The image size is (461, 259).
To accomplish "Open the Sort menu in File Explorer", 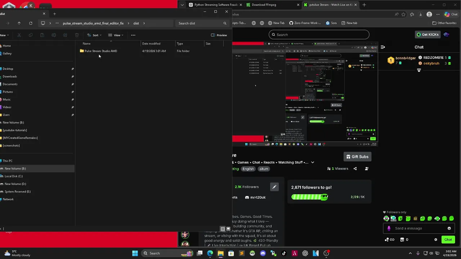I will pyautogui.click(x=94, y=35).
